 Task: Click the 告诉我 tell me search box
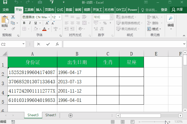(149, 10)
